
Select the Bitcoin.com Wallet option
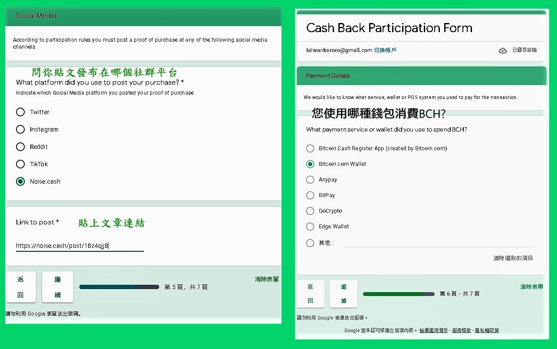point(310,164)
